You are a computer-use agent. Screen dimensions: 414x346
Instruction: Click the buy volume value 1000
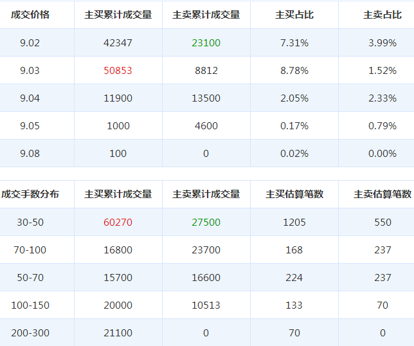click(x=118, y=125)
